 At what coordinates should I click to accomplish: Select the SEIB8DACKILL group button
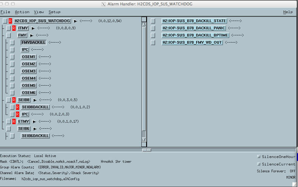(x=35, y=107)
